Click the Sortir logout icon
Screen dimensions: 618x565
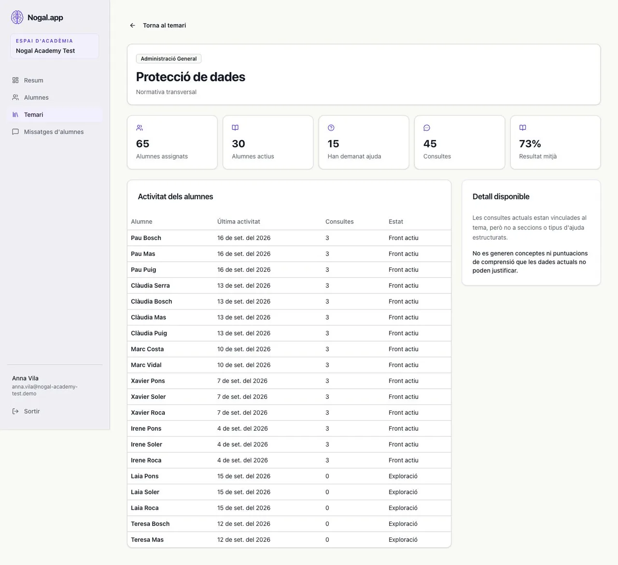pyautogui.click(x=15, y=411)
